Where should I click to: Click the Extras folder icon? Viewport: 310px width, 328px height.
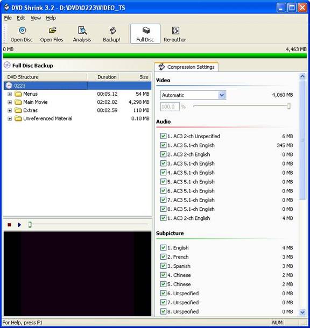18,110
